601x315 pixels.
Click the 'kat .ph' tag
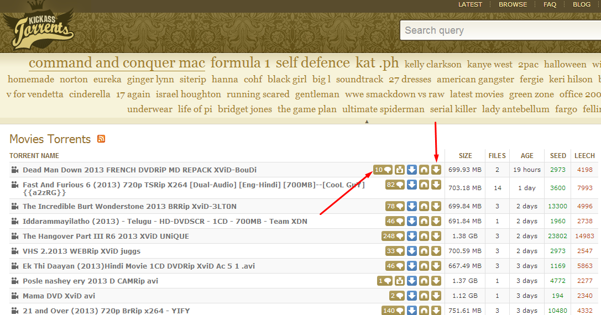coord(377,63)
